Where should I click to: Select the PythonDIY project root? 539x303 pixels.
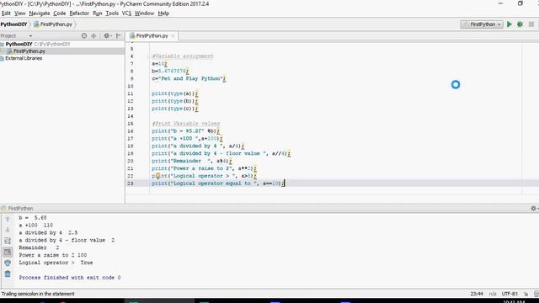point(19,44)
